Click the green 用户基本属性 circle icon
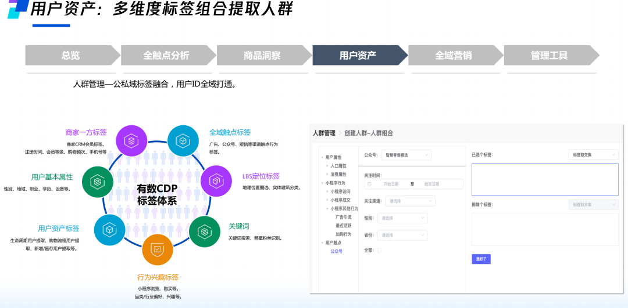628x308 pixels. coord(97,182)
